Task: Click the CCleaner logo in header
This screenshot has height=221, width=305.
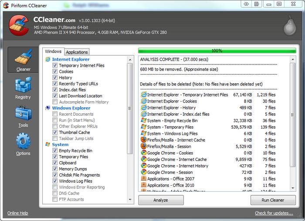Action: [18, 27]
